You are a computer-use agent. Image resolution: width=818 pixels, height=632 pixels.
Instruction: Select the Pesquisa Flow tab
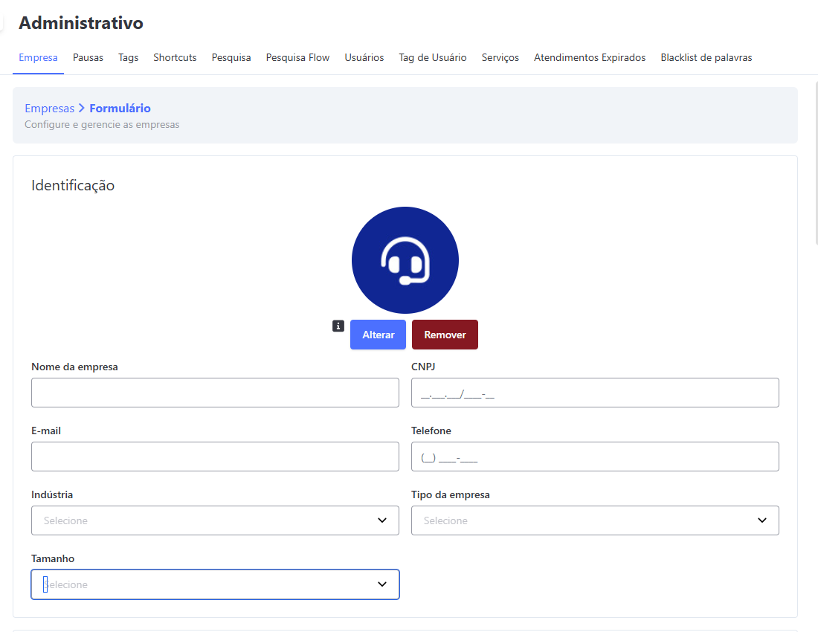tap(297, 57)
